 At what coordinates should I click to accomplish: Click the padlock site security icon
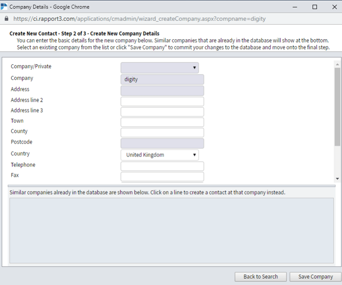tap(7, 19)
